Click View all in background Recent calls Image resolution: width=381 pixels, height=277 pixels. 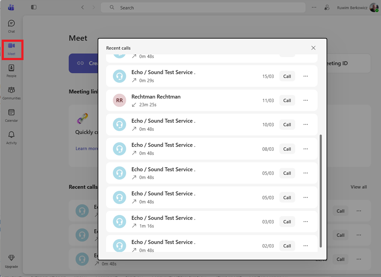(359, 187)
